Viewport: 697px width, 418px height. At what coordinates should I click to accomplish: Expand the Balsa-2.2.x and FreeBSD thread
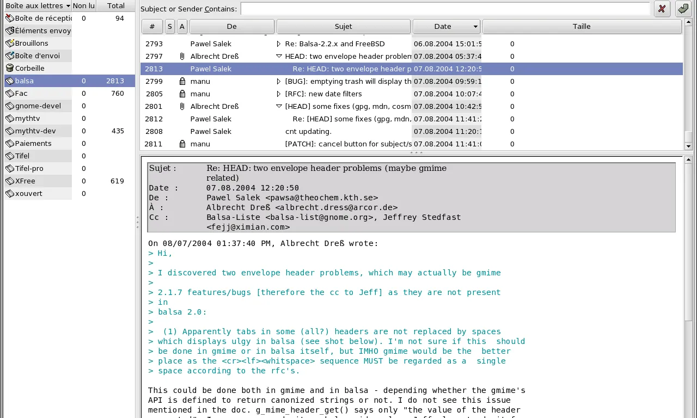(279, 44)
